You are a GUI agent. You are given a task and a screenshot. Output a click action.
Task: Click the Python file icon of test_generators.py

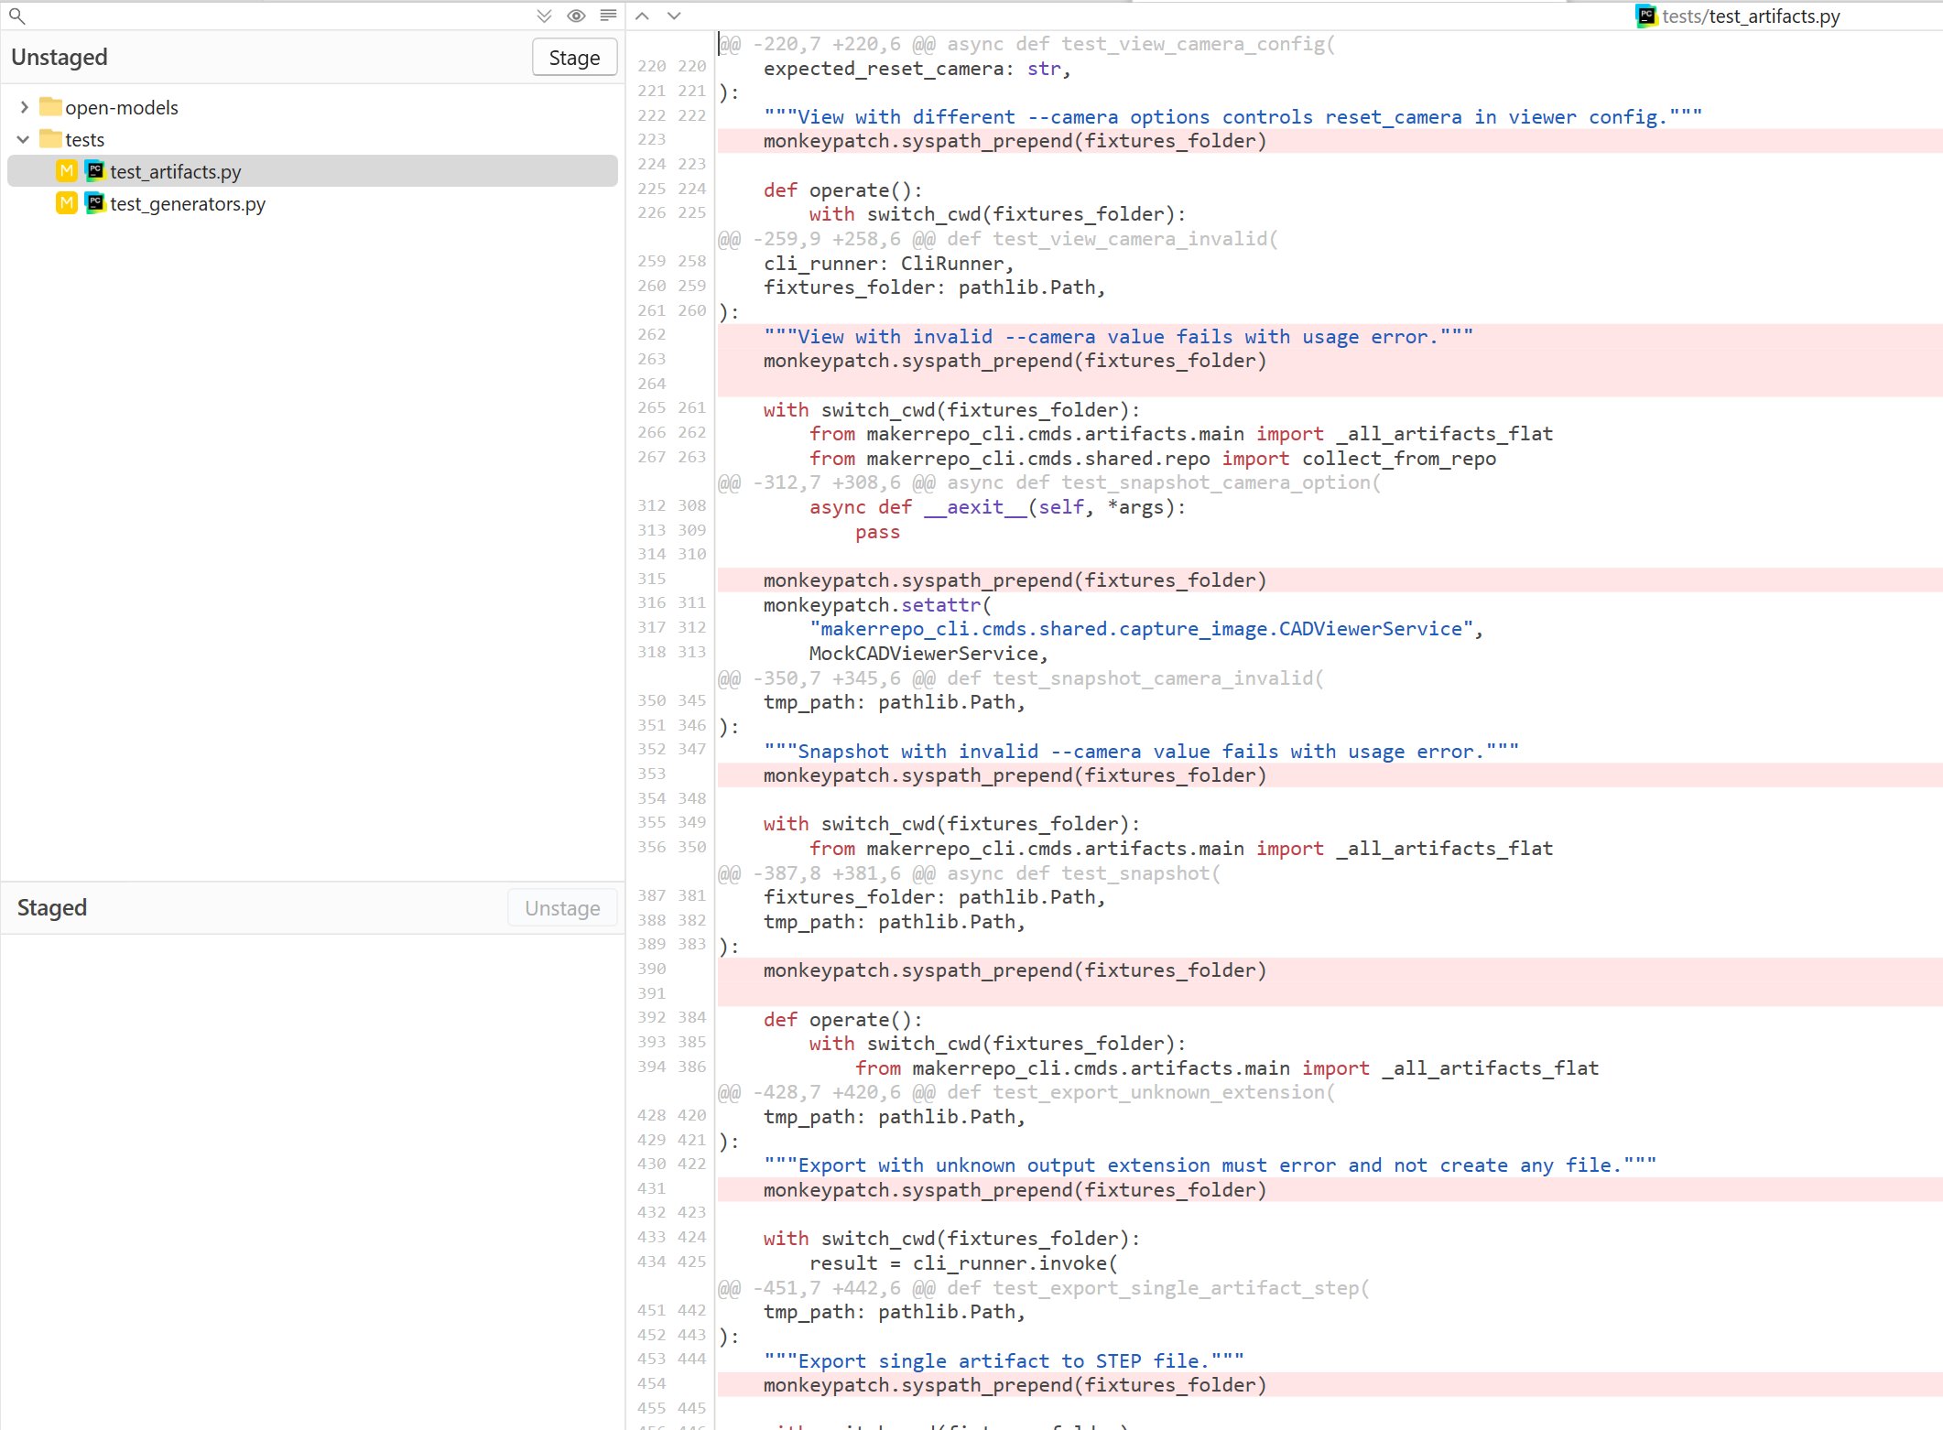coord(94,203)
